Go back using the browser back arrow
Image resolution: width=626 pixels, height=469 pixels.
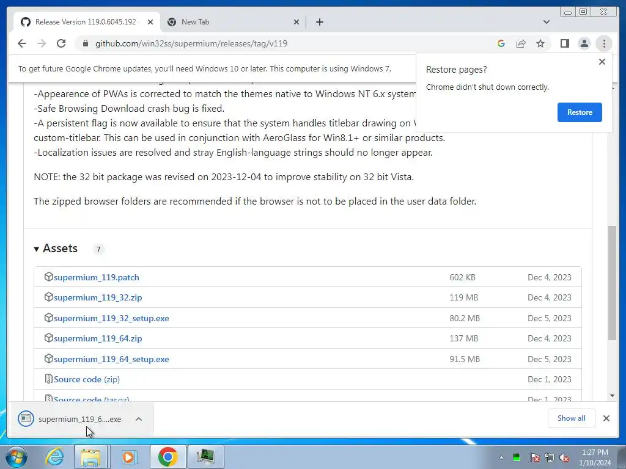click(x=22, y=43)
